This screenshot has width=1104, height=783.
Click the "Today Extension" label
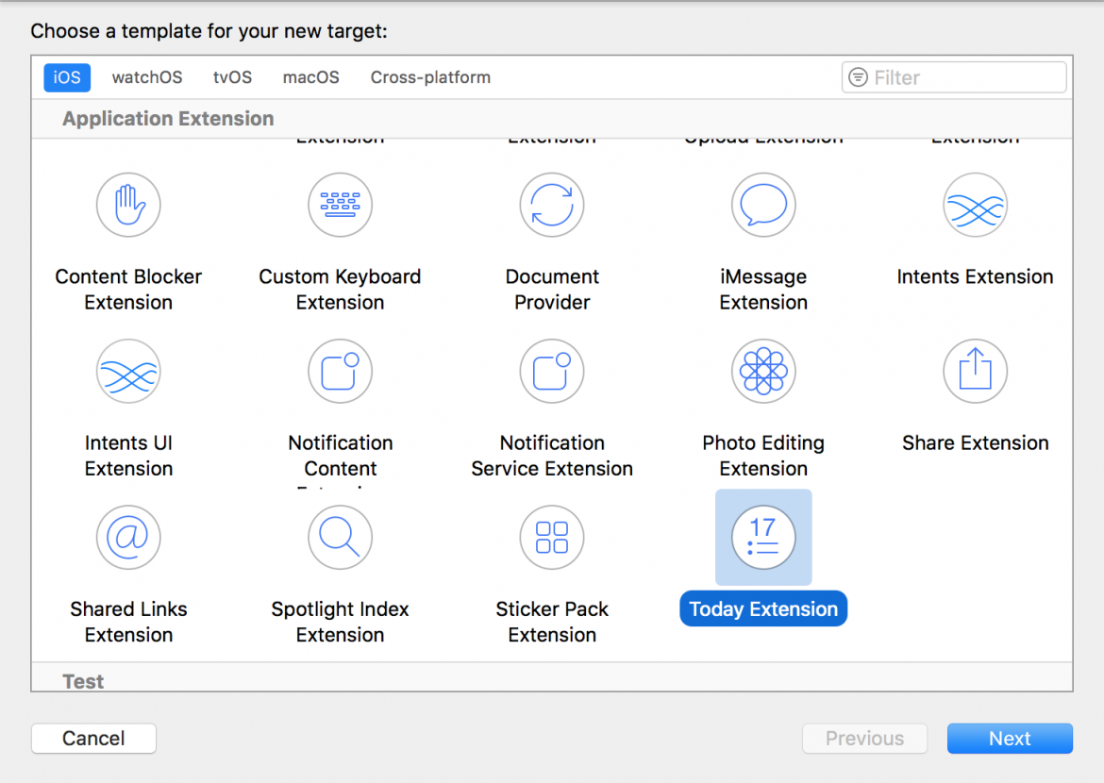[x=764, y=609]
